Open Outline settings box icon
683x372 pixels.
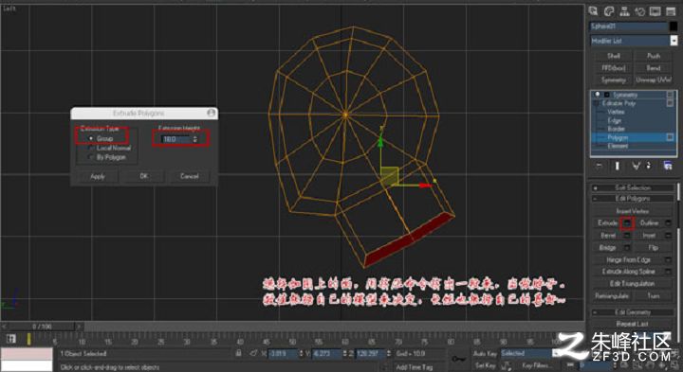pyautogui.click(x=668, y=222)
